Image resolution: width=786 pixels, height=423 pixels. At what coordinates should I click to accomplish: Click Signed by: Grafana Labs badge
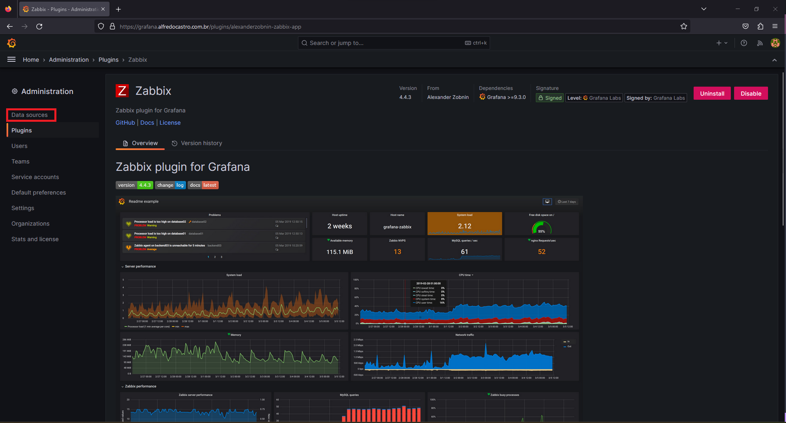[656, 98]
